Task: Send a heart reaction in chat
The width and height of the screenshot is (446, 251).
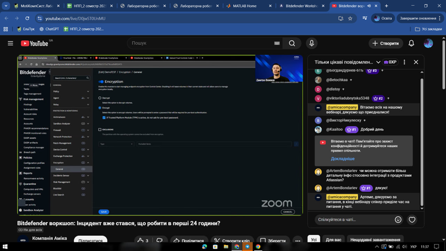Action: click(412, 219)
